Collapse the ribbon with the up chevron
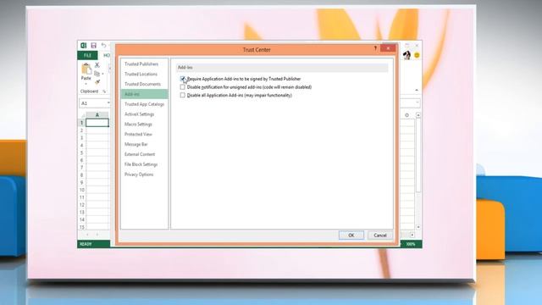Viewport: 542px width, 305px height. pos(417,91)
